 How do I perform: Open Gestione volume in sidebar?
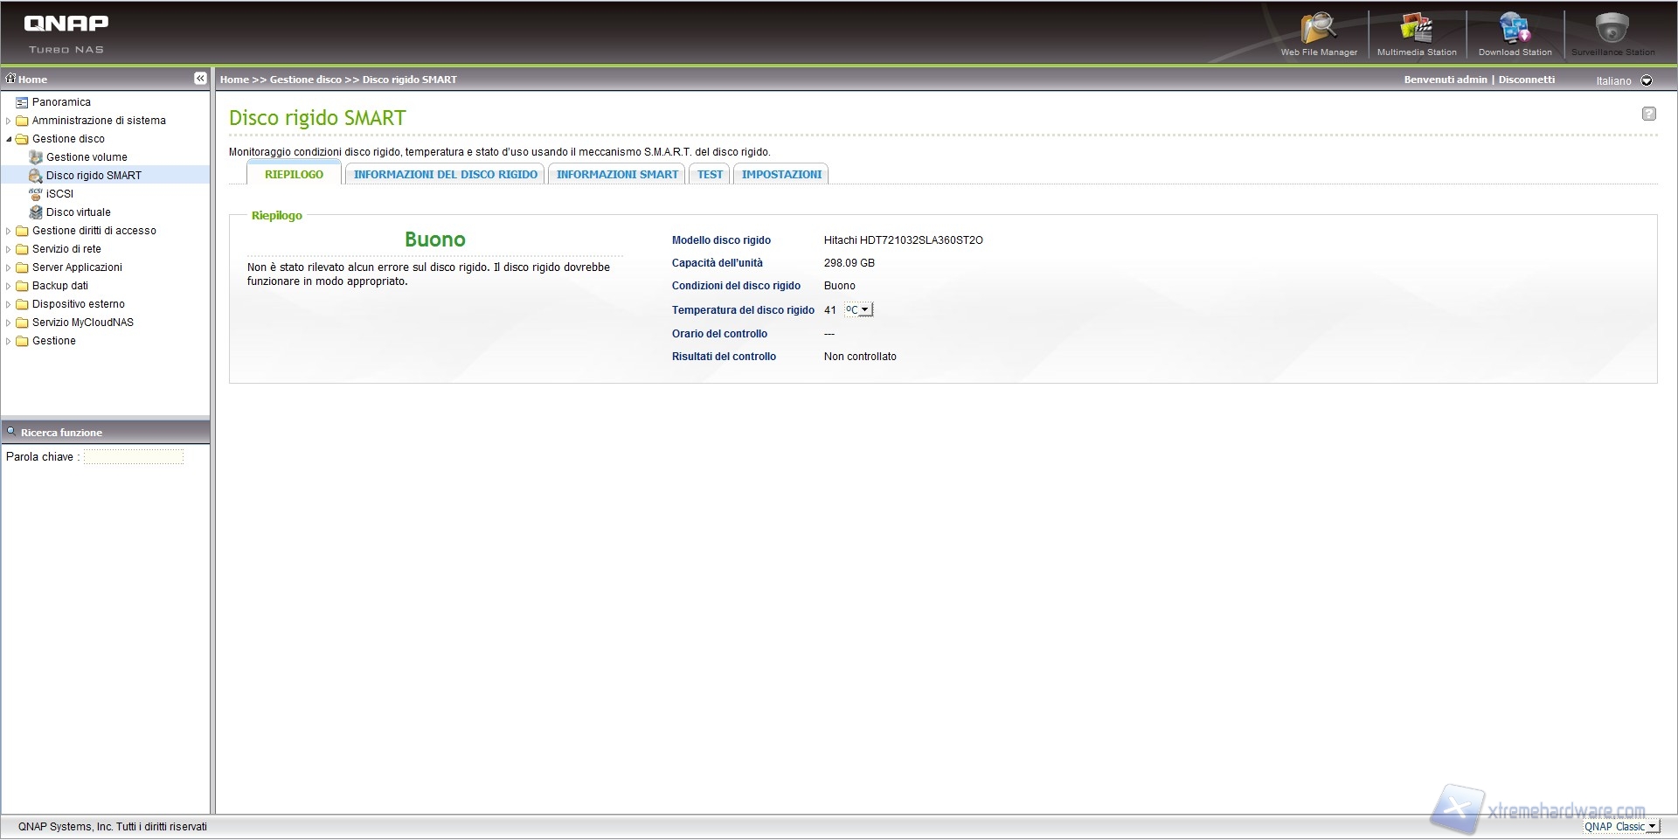(87, 157)
